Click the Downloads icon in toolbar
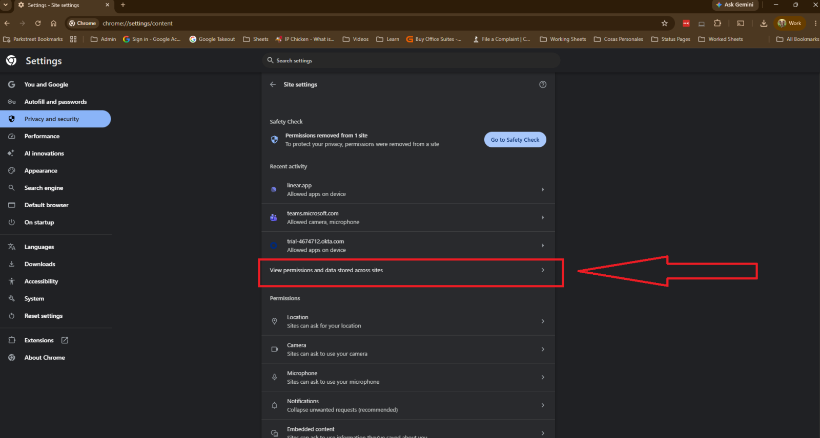The width and height of the screenshot is (820, 438). click(764, 23)
